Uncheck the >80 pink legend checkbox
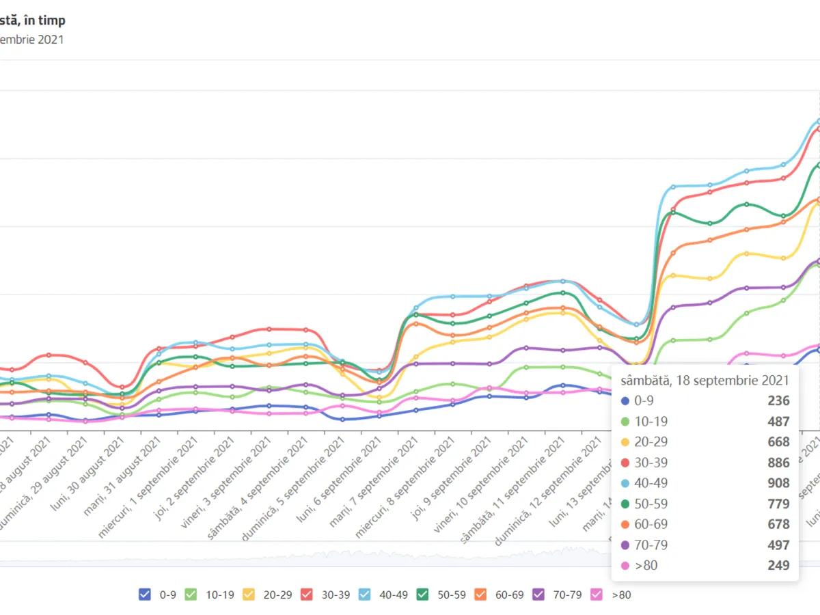Image resolution: width=820 pixels, height=615 pixels. coord(595,594)
